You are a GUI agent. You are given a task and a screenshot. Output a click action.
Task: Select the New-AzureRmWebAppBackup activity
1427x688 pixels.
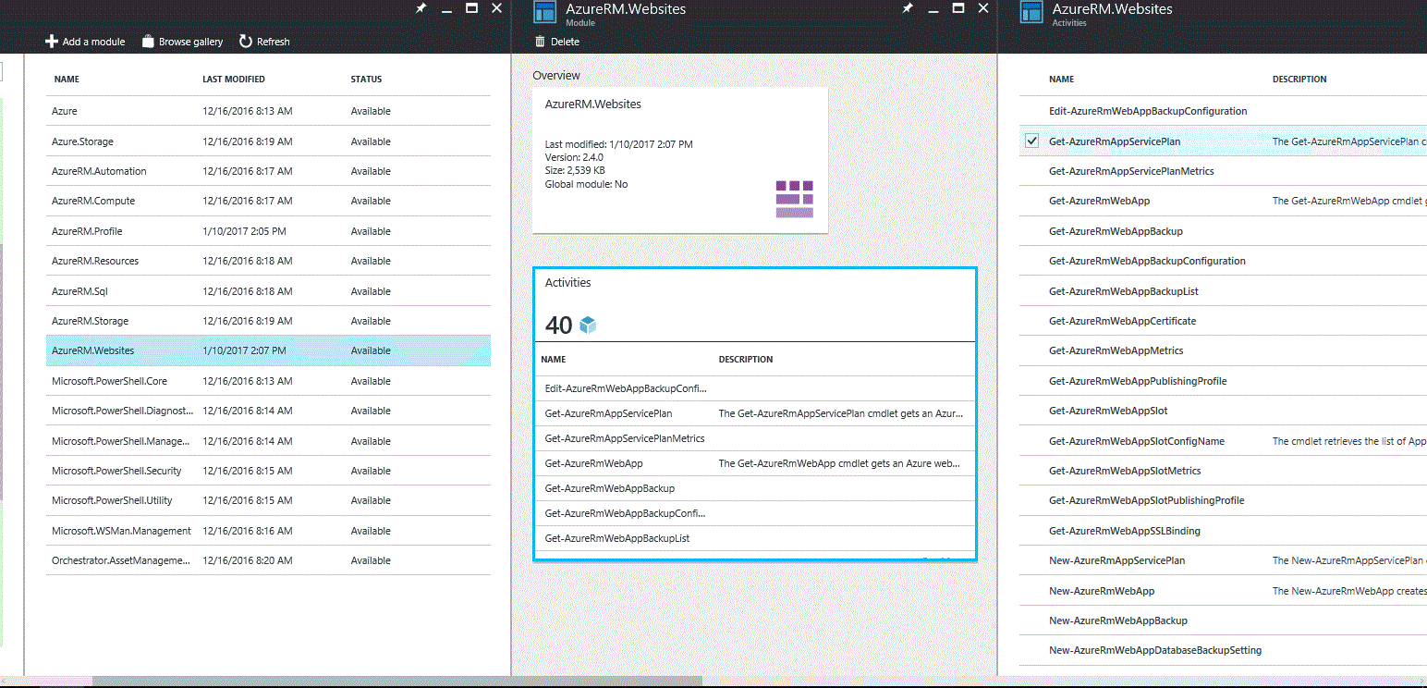[1118, 620]
